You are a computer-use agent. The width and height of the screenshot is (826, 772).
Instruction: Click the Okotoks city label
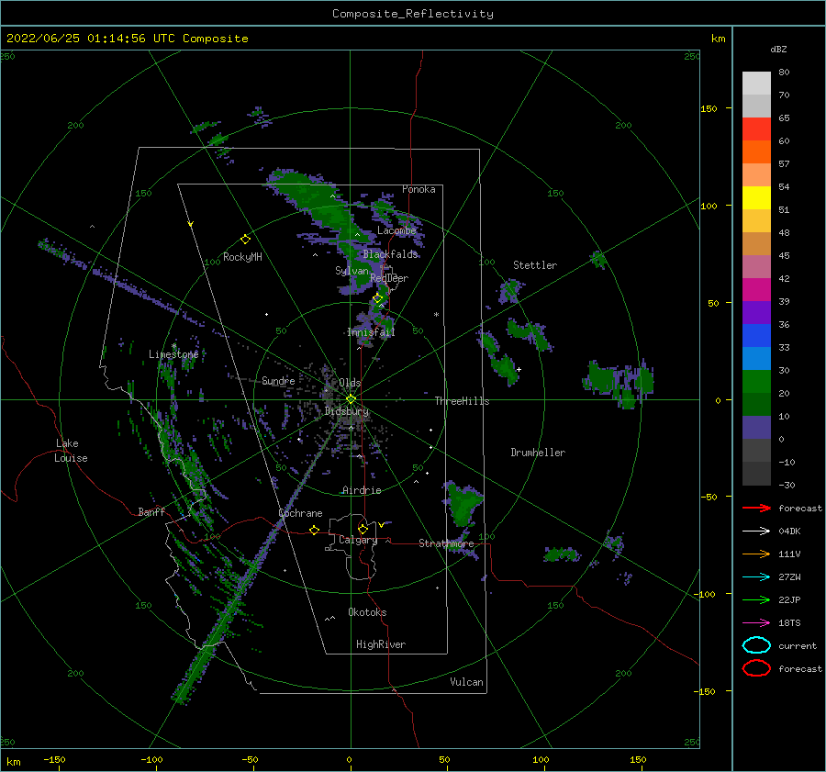(x=367, y=612)
